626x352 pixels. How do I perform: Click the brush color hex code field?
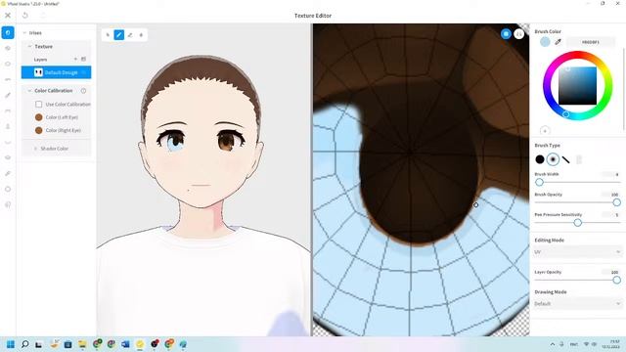pos(591,42)
